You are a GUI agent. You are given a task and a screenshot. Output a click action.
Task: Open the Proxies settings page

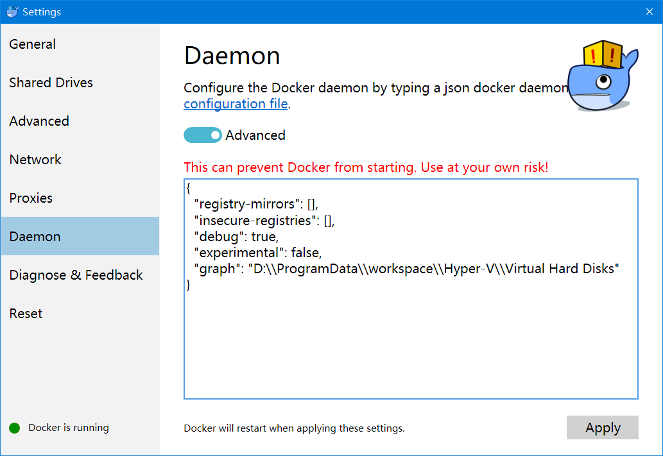click(x=80, y=198)
